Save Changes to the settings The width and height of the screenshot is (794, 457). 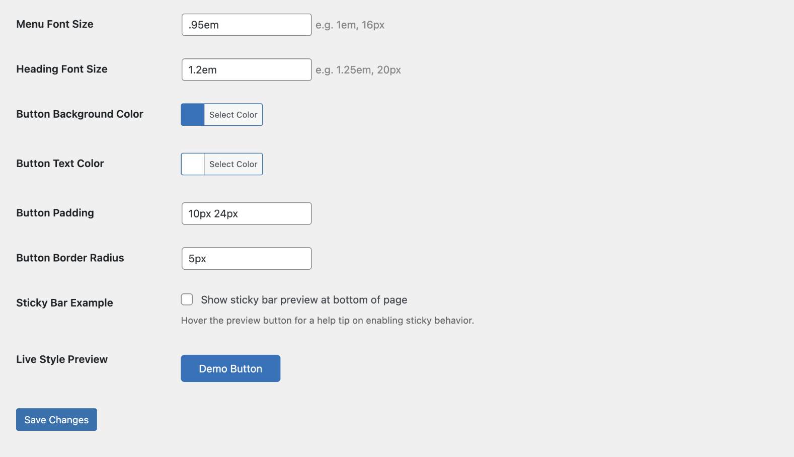point(56,419)
